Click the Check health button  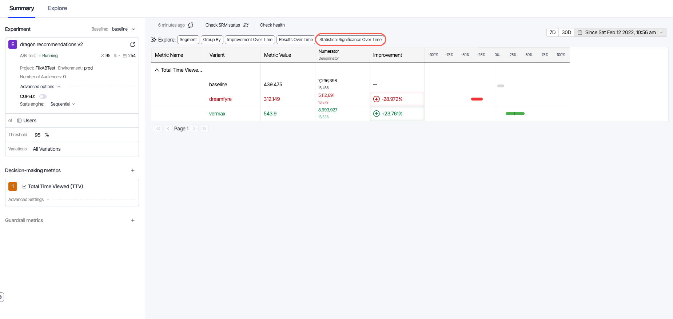pos(272,25)
